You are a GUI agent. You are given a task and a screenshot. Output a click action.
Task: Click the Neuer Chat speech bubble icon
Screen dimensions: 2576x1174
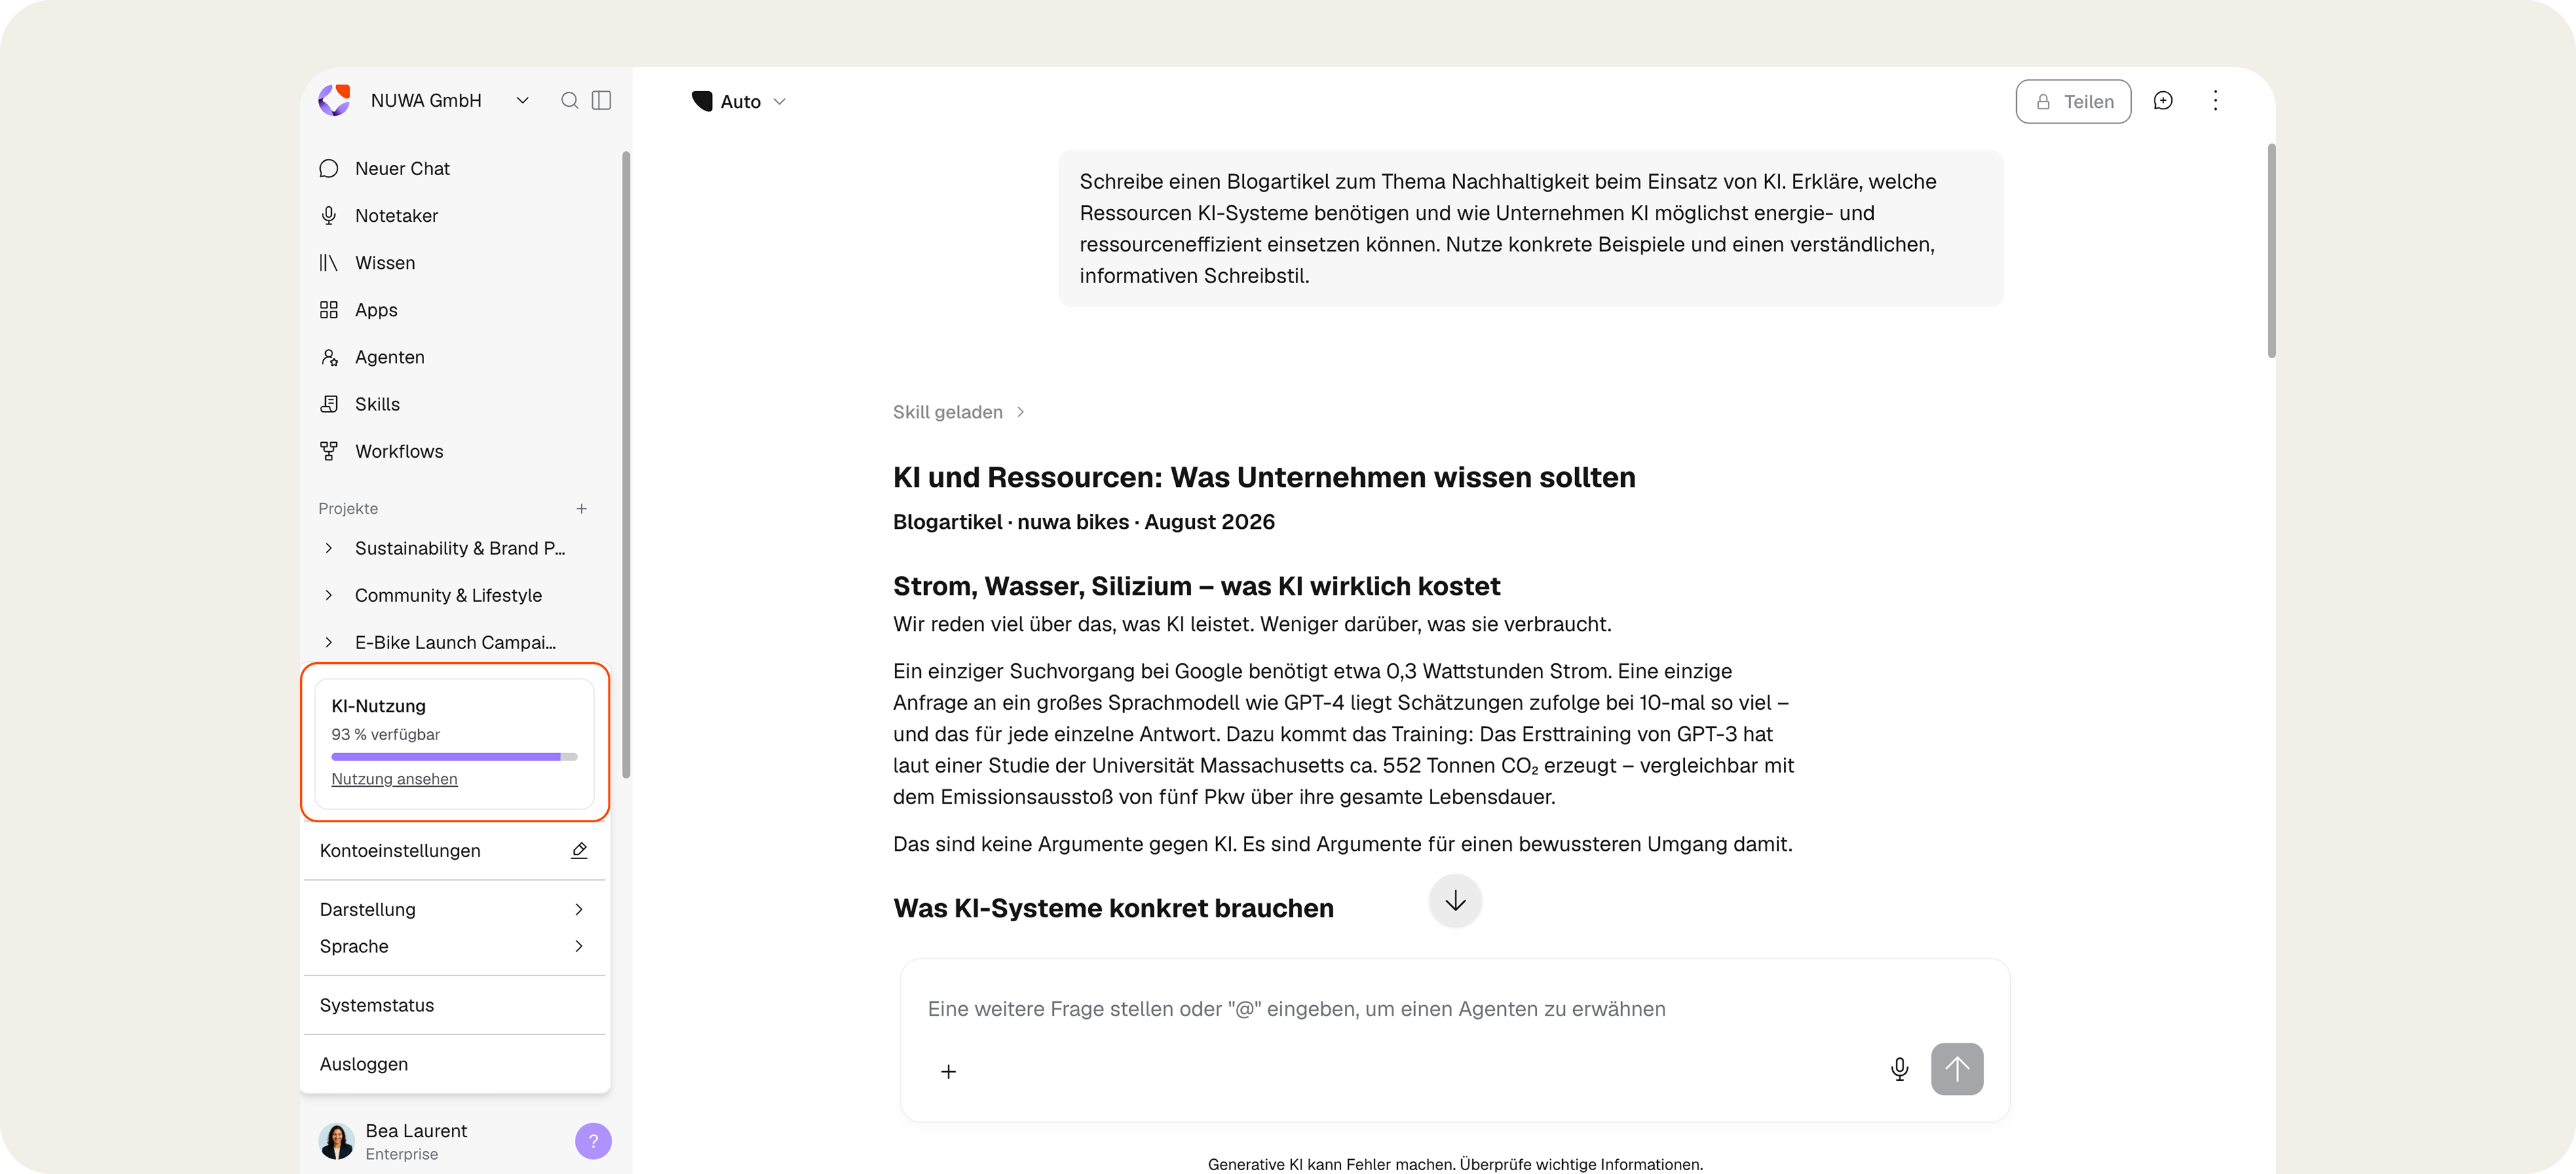328,168
